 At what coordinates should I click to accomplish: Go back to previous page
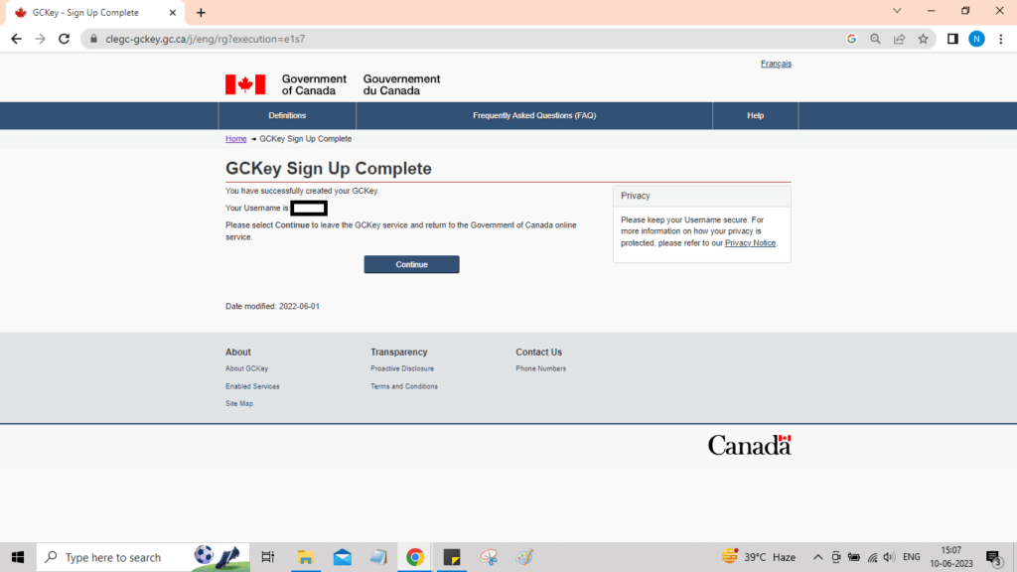pos(16,39)
